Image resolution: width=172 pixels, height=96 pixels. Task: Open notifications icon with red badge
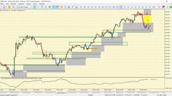click(163, 7)
